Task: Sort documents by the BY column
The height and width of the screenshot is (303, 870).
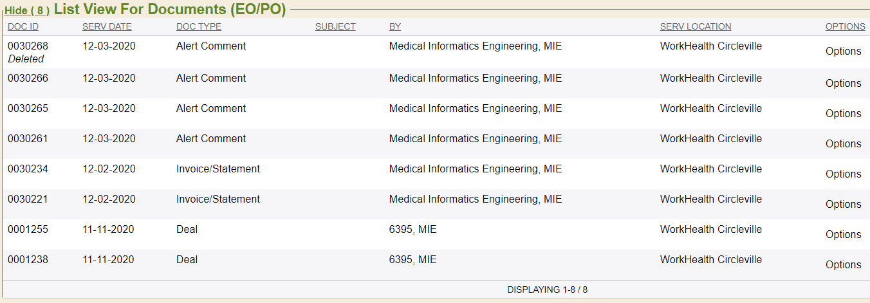Action: click(x=395, y=26)
